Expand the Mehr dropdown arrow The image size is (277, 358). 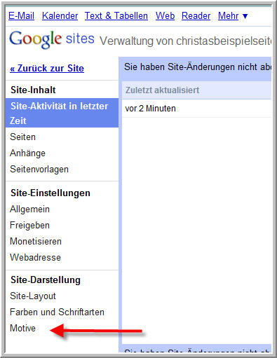coord(245,16)
